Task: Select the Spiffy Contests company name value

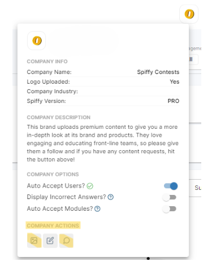Action: 158,72
